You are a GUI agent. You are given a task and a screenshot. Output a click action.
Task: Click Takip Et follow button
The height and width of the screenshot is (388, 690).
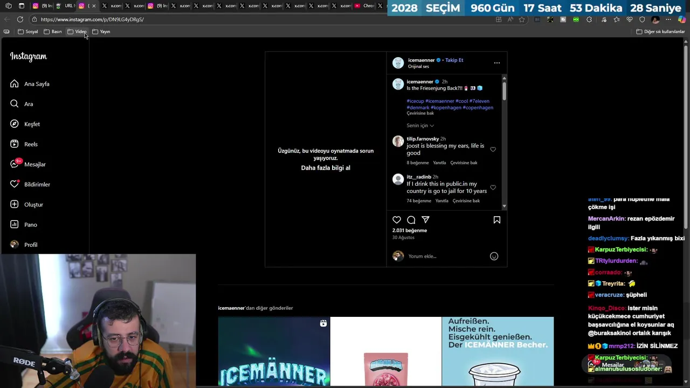pyautogui.click(x=454, y=60)
